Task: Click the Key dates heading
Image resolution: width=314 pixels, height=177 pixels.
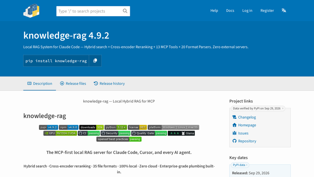Action: coord(238,158)
